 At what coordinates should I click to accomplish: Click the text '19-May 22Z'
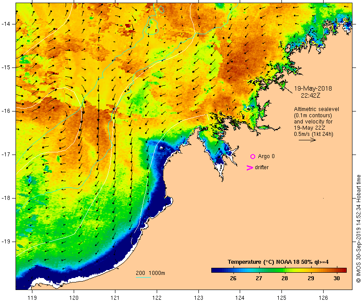coord(309,128)
